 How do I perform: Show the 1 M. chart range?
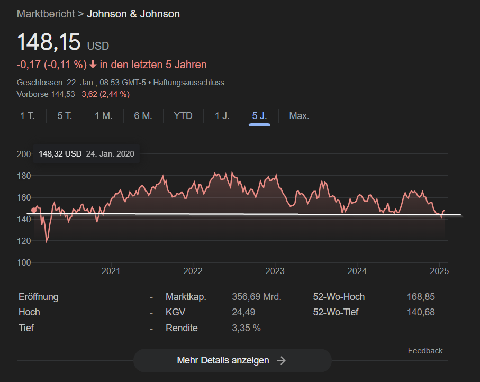[104, 116]
